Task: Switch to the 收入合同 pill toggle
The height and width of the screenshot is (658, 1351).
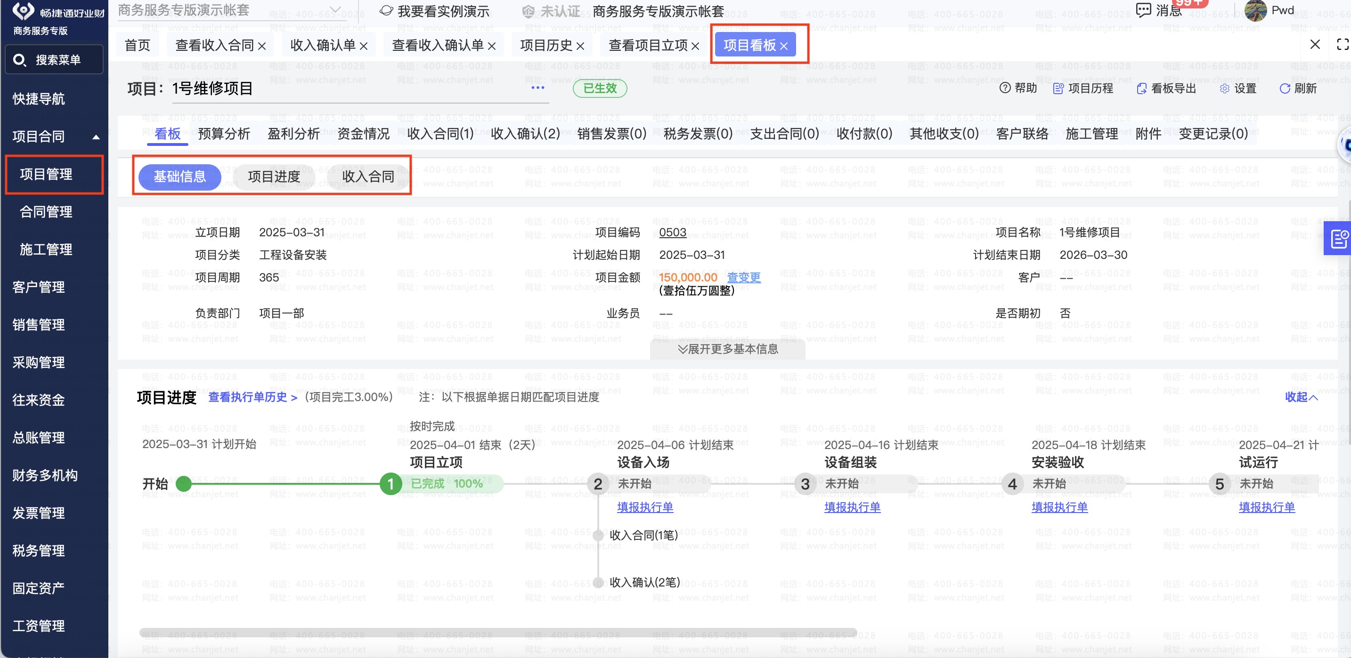Action: tap(367, 177)
